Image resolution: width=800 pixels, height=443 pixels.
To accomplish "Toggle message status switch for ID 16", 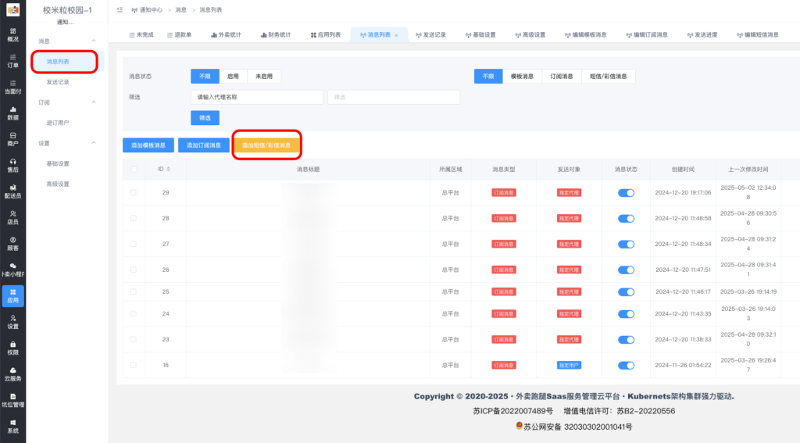I will [x=626, y=366].
